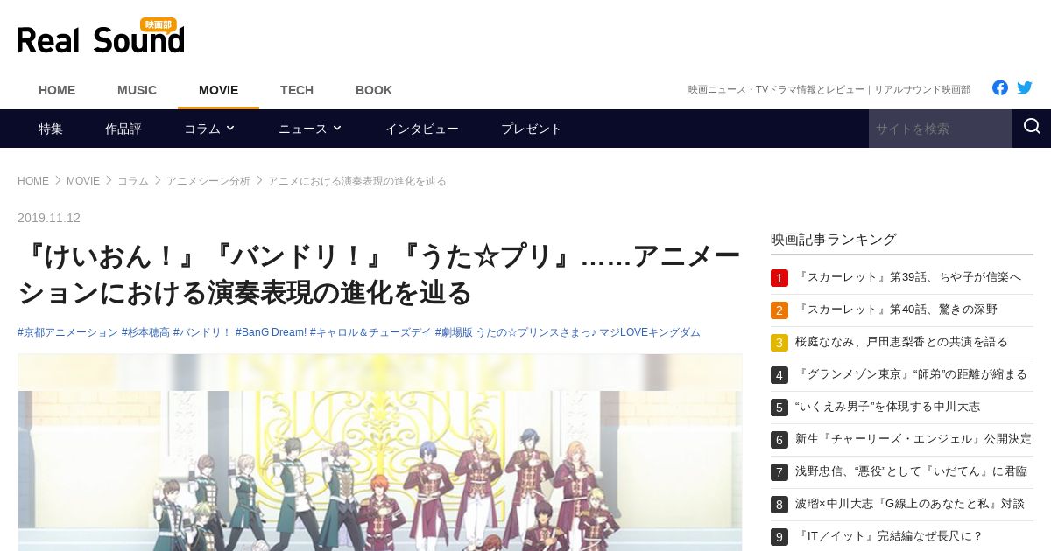Switch to the BOOK tab

click(374, 90)
